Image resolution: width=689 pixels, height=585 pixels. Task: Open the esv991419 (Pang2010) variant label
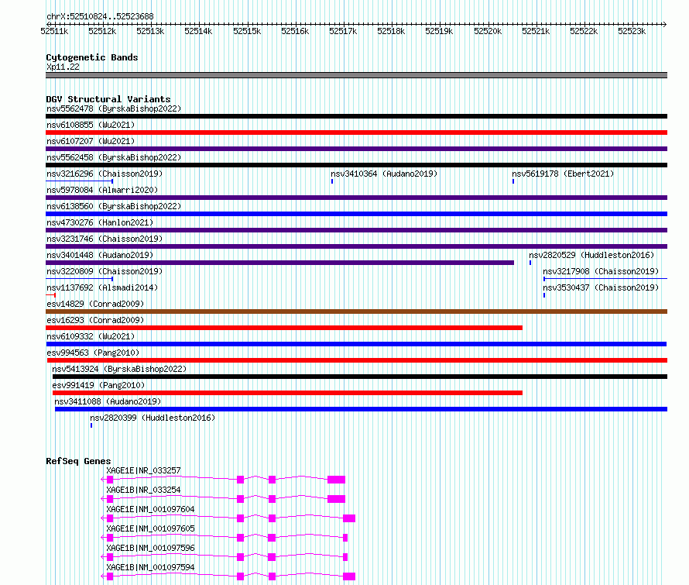tap(98, 385)
